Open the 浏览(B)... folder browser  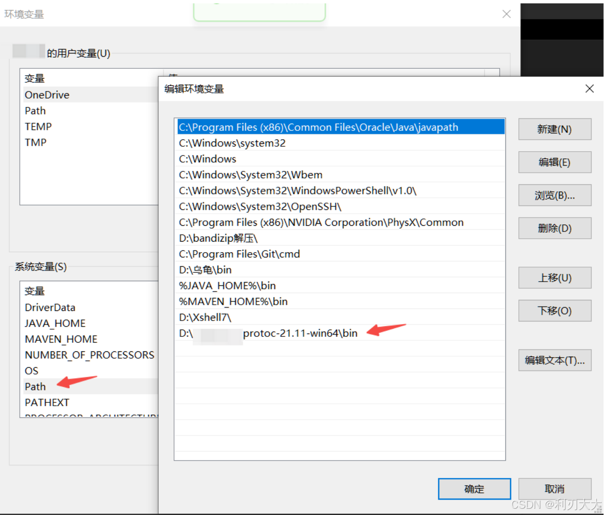point(554,195)
